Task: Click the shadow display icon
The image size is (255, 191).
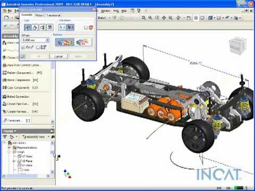Action: tap(227, 18)
